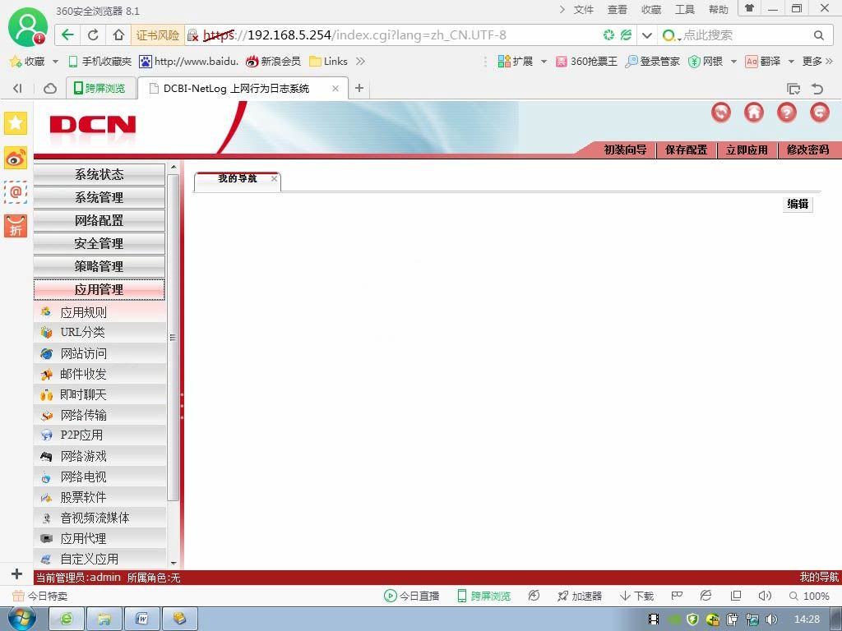
Task: Click the 证书风险 certificate warning badge
Action: [158, 35]
